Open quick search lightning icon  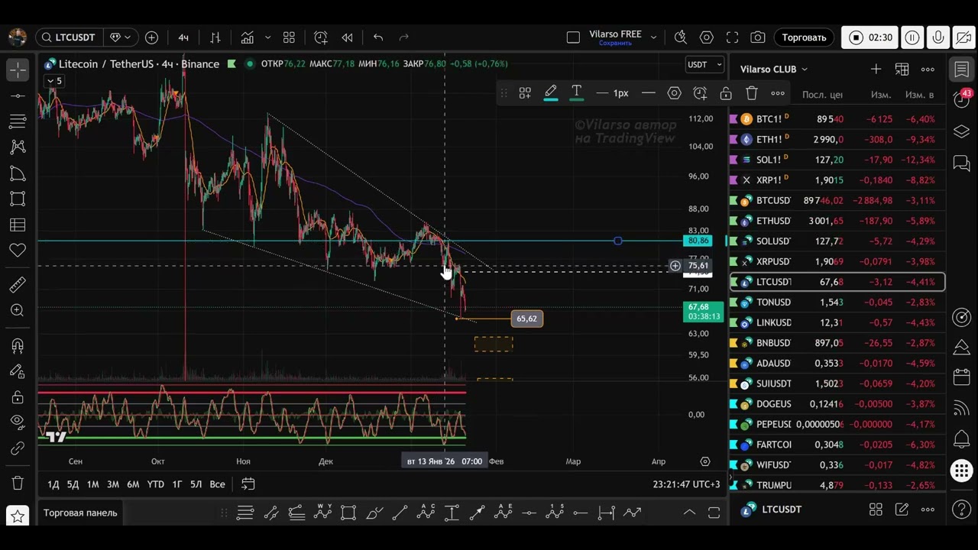click(x=681, y=37)
